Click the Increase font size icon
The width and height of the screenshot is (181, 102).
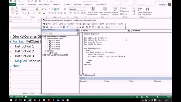(43, 9)
